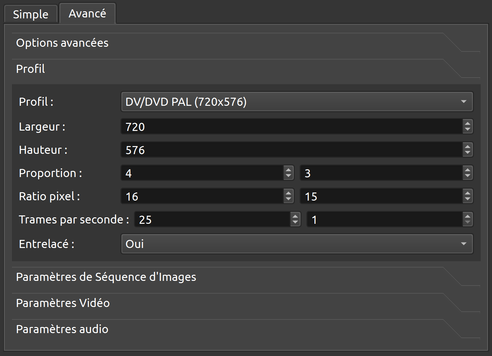Decrease Hauteur value with down arrow
The width and height of the screenshot is (492, 356).
pos(467,153)
